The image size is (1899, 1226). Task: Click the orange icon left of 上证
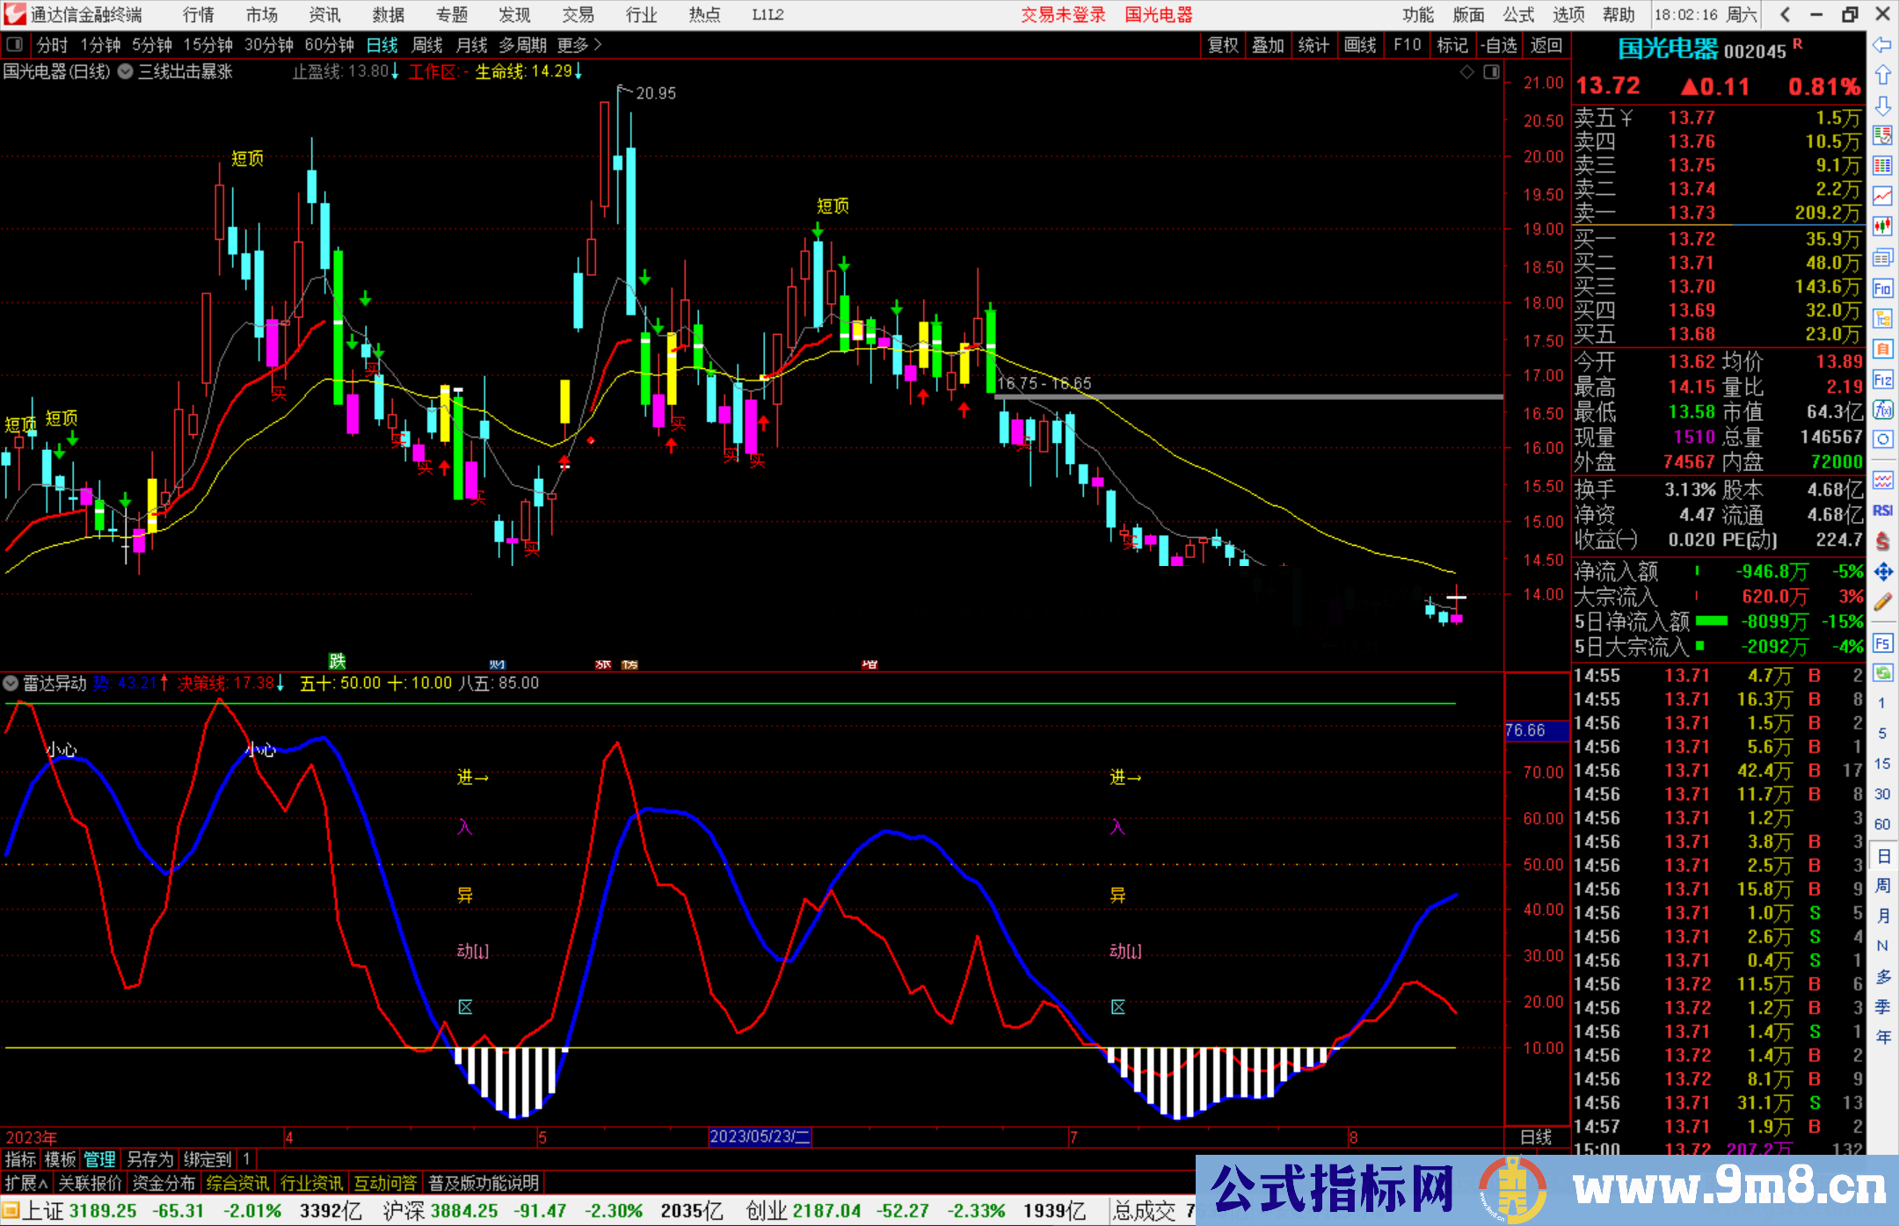(x=11, y=1211)
